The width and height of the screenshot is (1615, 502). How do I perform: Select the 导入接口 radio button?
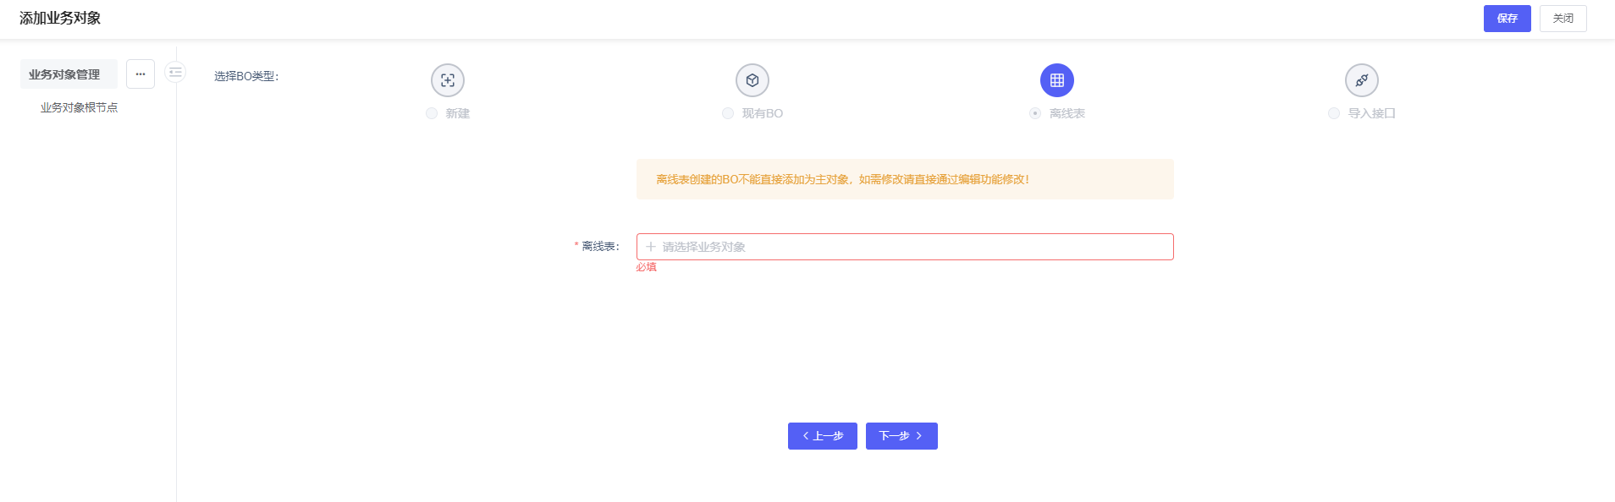(x=1334, y=113)
